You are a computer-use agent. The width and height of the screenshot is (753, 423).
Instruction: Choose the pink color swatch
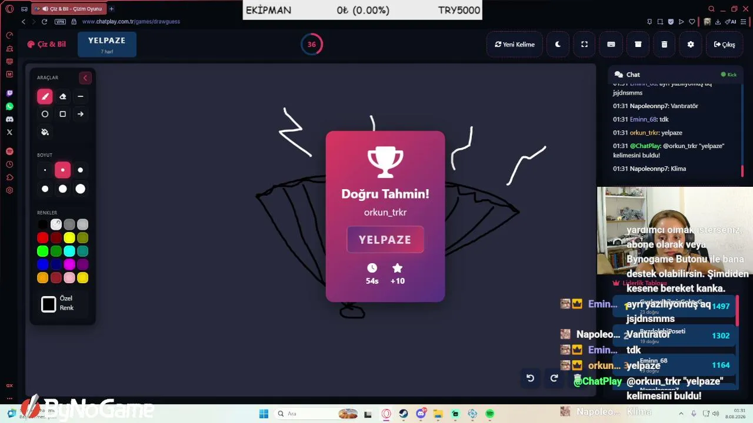coord(69,278)
